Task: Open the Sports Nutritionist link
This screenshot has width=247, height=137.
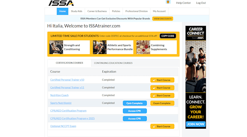Action: (61, 103)
